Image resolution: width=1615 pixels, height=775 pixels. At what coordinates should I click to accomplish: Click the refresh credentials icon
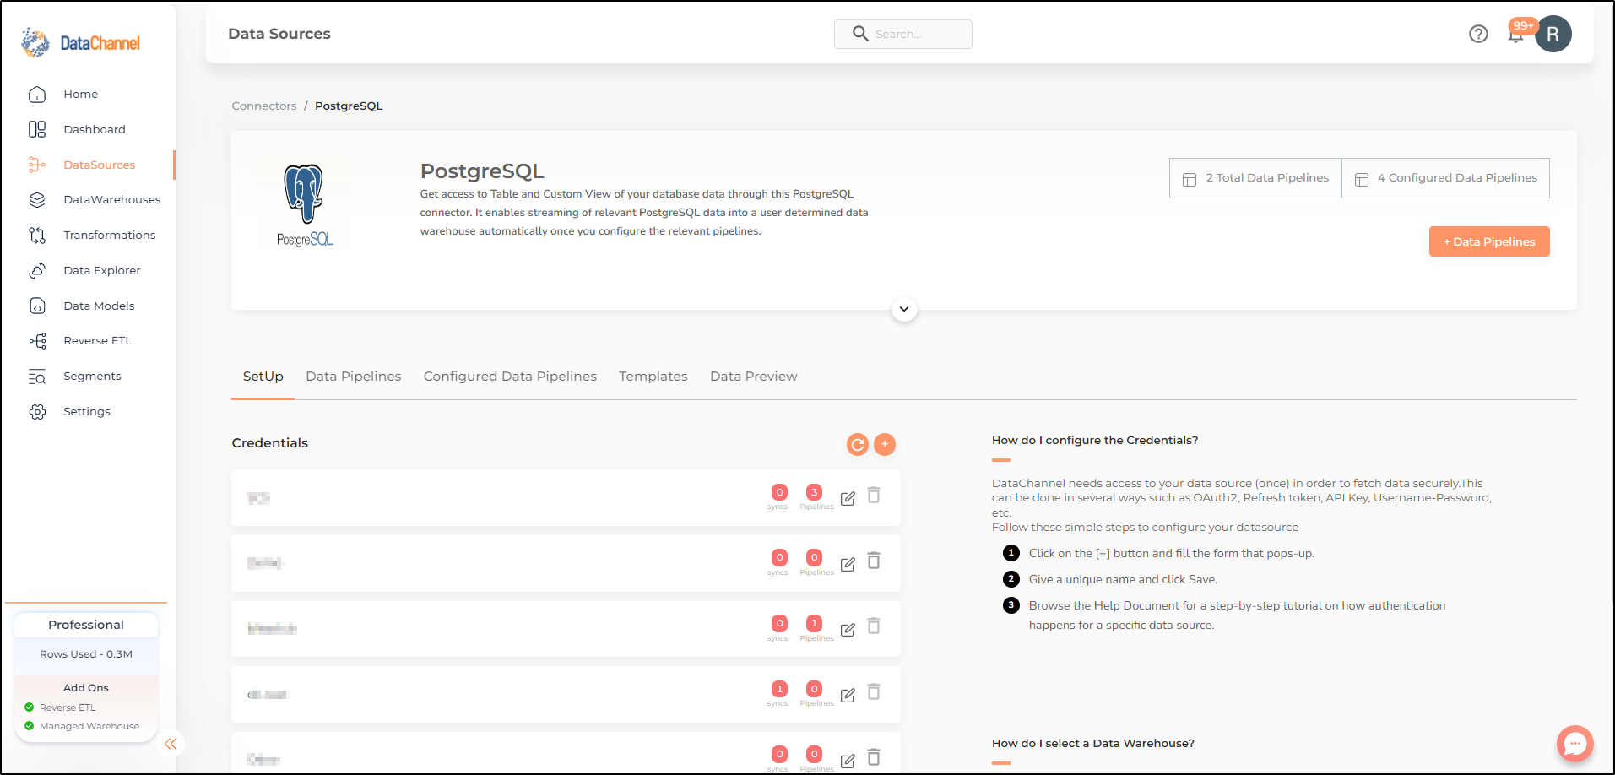[x=858, y=444]
